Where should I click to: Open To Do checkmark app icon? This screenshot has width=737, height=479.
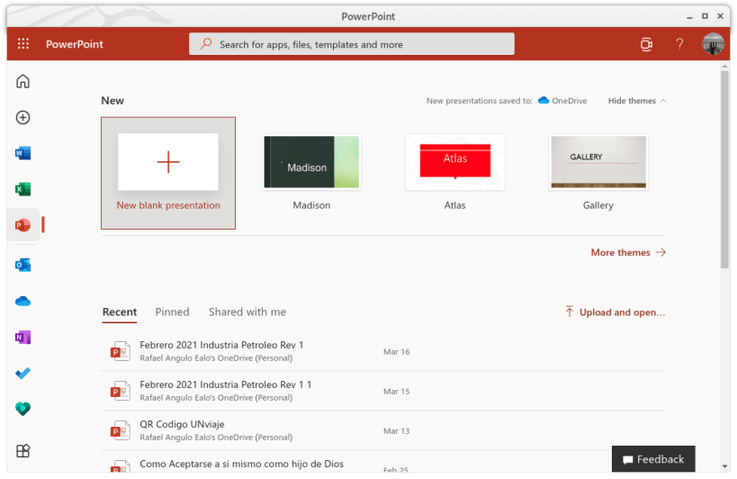pyautogui.click(x=22, y=374)
